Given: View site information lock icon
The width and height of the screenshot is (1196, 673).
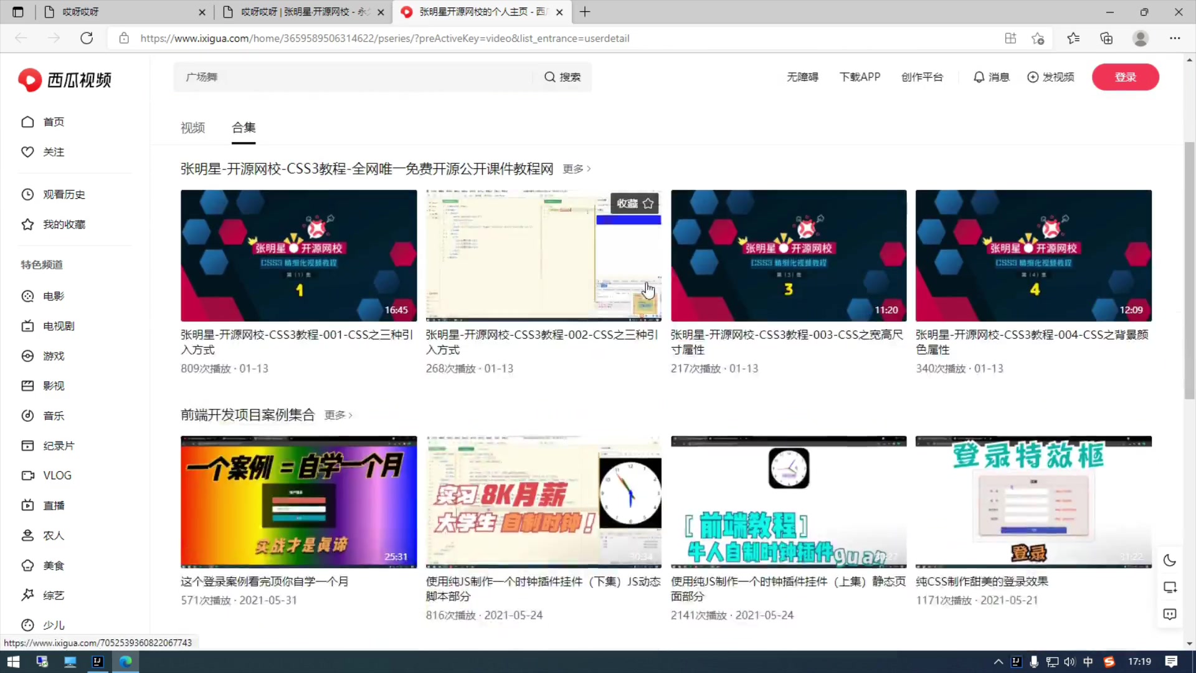Looking at the screenshot, I should click(124, 38).
